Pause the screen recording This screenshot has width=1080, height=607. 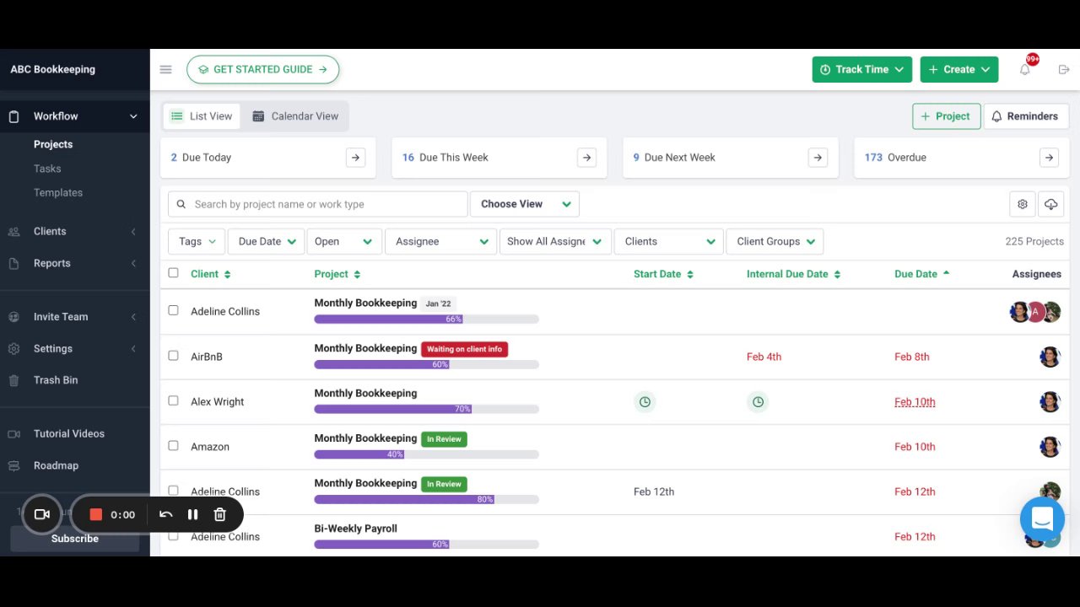192,514
